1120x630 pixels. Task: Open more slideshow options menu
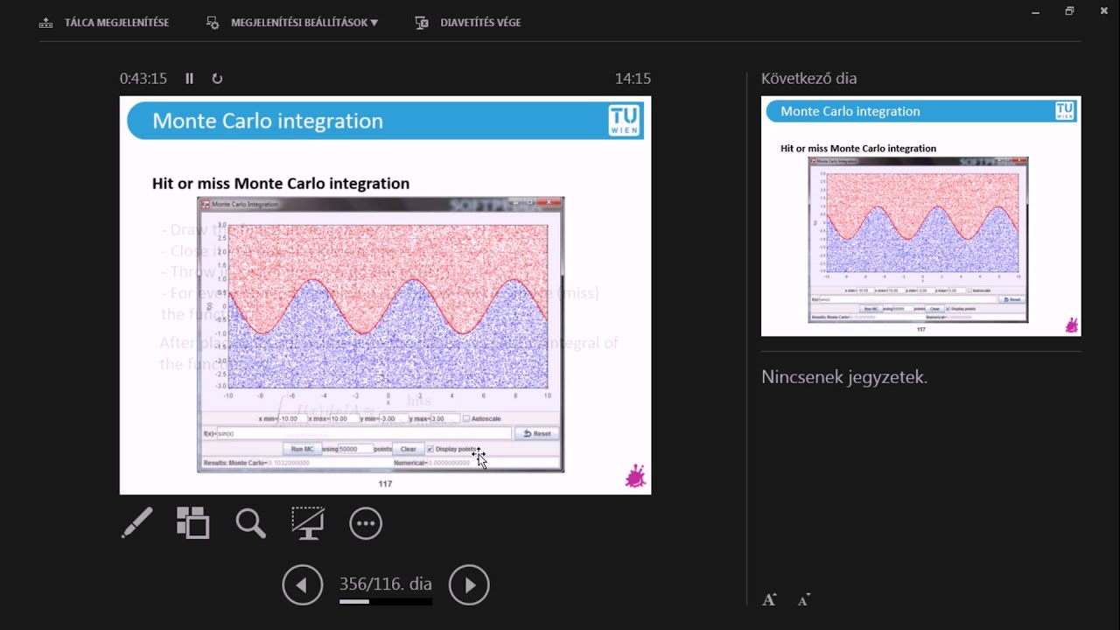point(366,523)
